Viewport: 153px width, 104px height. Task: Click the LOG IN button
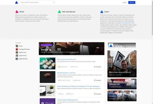124,2
